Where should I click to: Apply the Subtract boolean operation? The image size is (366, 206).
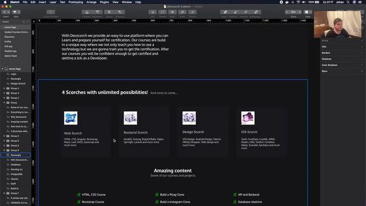[x=235, y=12]
